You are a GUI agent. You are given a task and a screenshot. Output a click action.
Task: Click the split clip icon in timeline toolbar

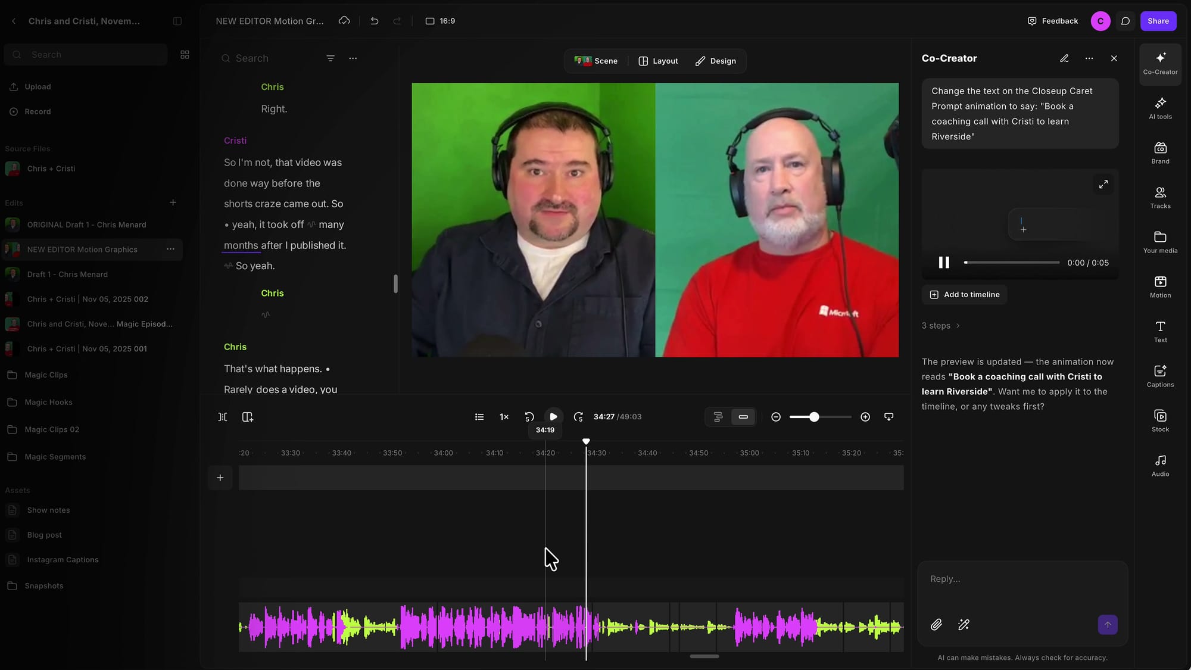pyautogui.click(x=223, y=417)
